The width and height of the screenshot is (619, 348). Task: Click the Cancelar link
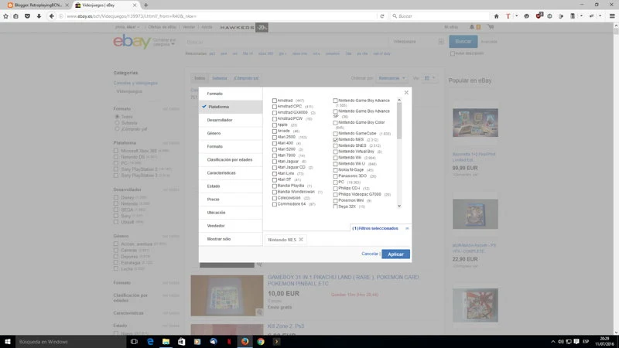point(370,254)
